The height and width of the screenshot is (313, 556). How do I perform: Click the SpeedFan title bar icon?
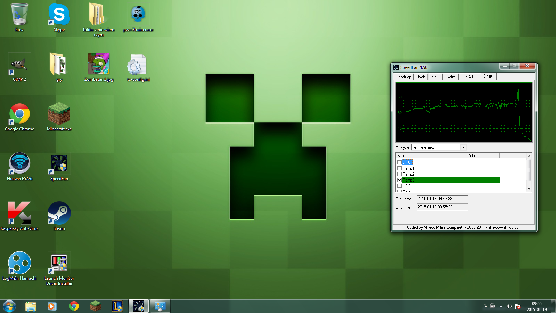click(x=396, y=67)
